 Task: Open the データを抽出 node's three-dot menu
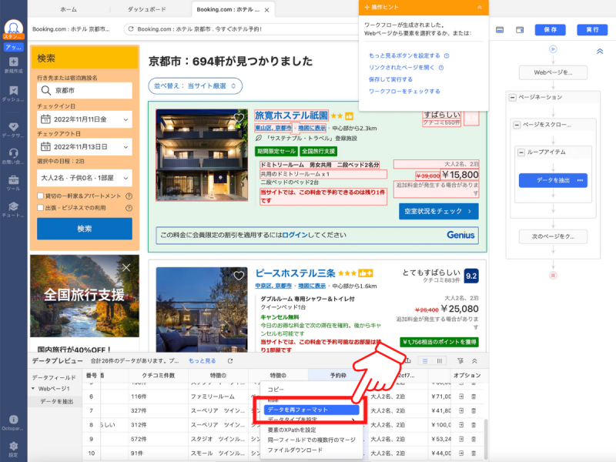[580, 180]
